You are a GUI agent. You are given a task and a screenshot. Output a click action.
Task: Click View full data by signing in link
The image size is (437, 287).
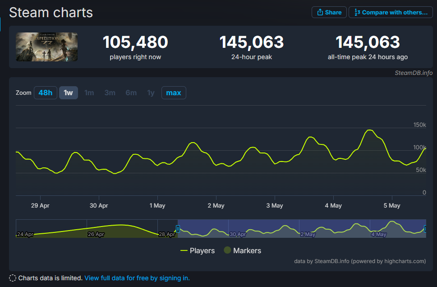pyautogui.click(x=137, y=278)
